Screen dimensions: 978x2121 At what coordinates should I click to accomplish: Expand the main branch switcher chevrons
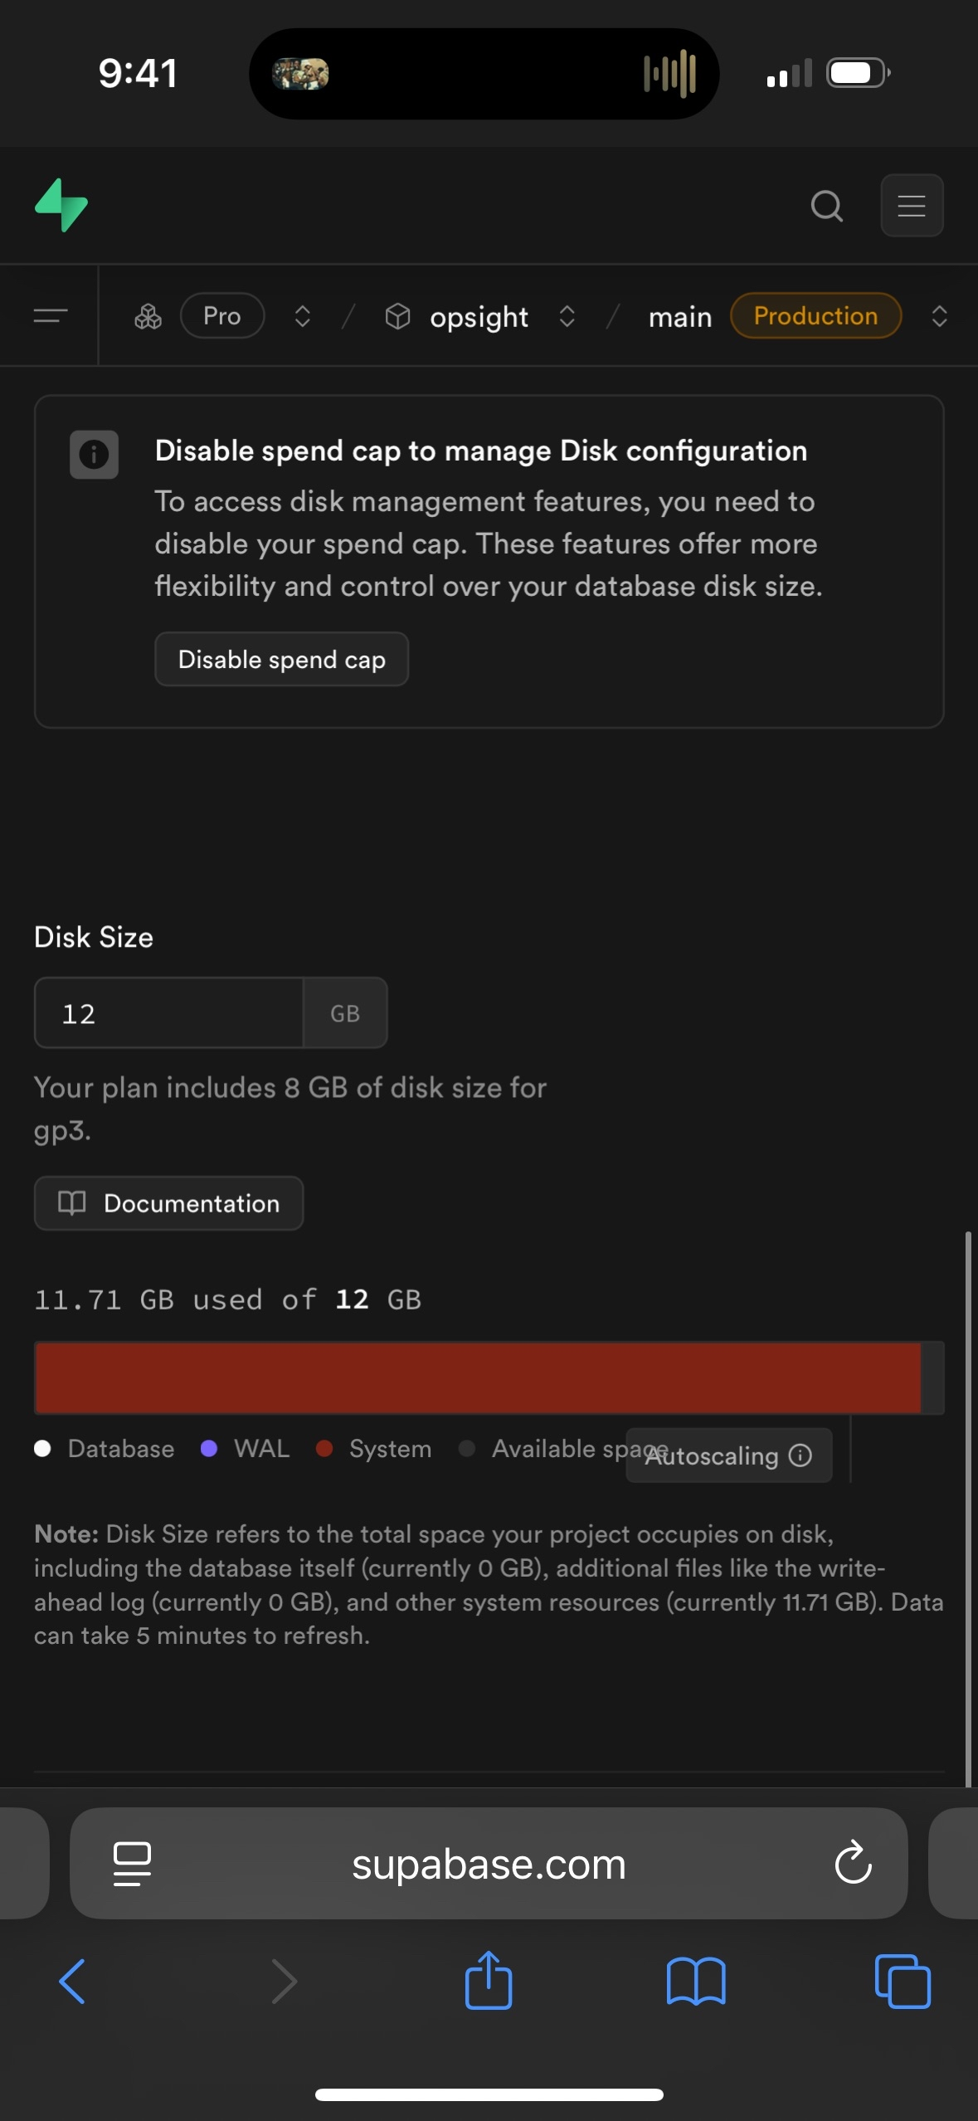point(939,316)
